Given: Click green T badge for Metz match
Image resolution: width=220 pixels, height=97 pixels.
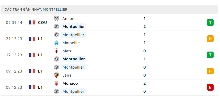Looking at the screenshot, I should tap(210, 55).
